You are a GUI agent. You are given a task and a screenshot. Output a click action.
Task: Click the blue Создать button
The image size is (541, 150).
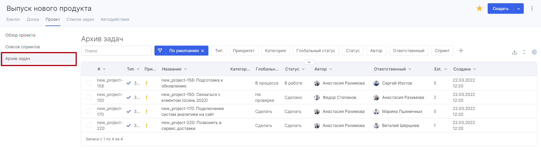pos(501,8)
